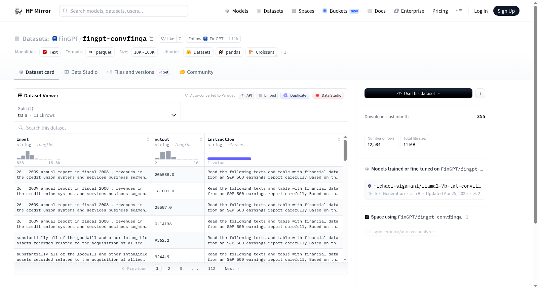
Task: Open the Buckets menu item
Action: pos(341,11)
